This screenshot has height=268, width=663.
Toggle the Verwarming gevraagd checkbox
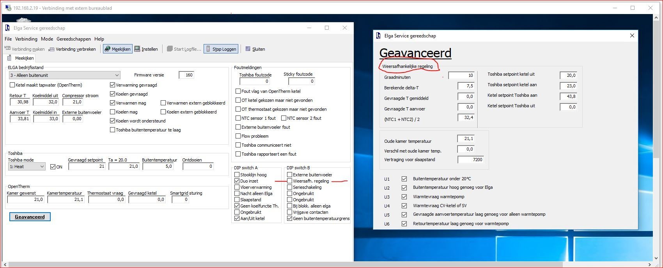[x=113, y=85]
